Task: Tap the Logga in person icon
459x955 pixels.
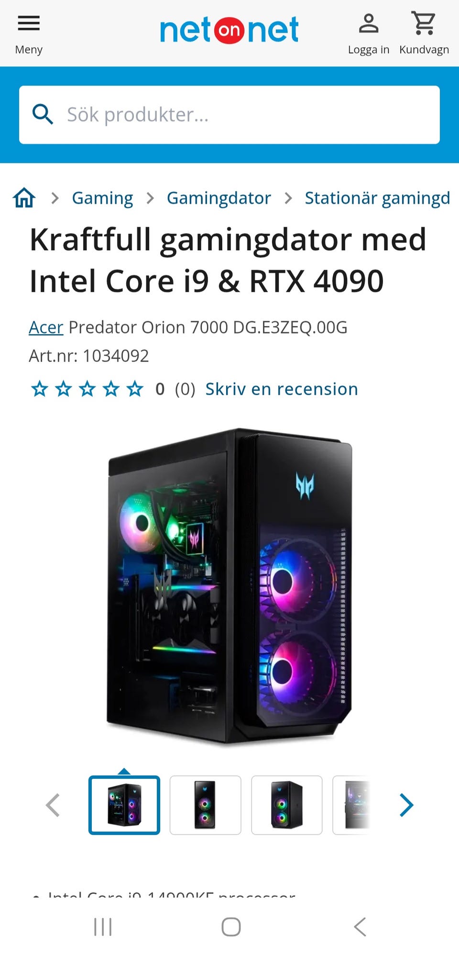Action: (x=369, y=23)
